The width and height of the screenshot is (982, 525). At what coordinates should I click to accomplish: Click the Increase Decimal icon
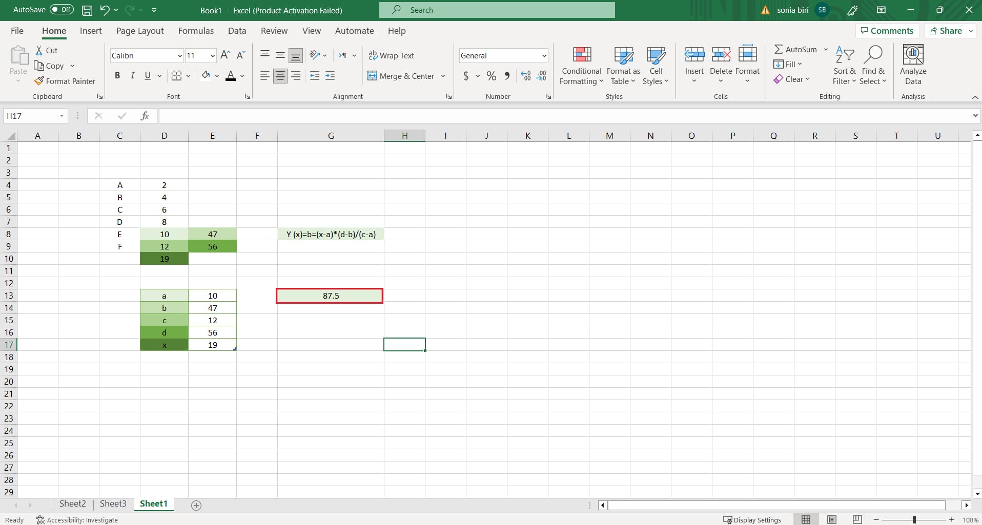pos(525,76)
